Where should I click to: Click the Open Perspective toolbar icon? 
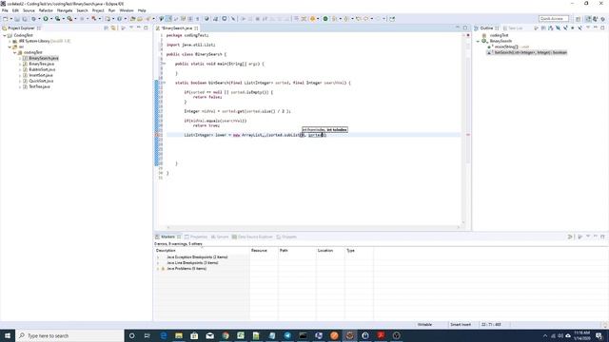[x=578, y=19]
